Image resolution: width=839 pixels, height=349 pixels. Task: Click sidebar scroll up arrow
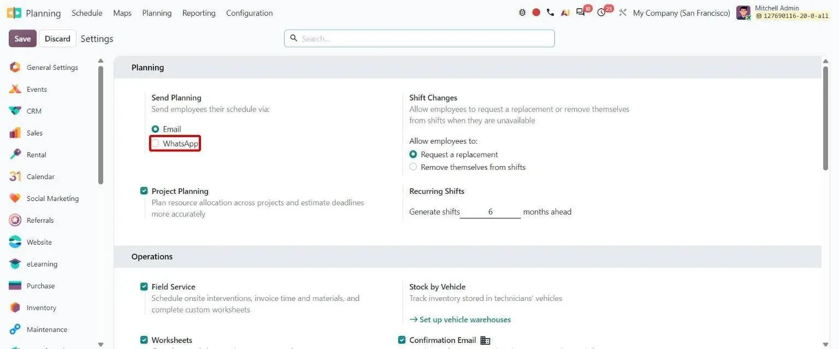pyautogui.click(x=101, y=61)
